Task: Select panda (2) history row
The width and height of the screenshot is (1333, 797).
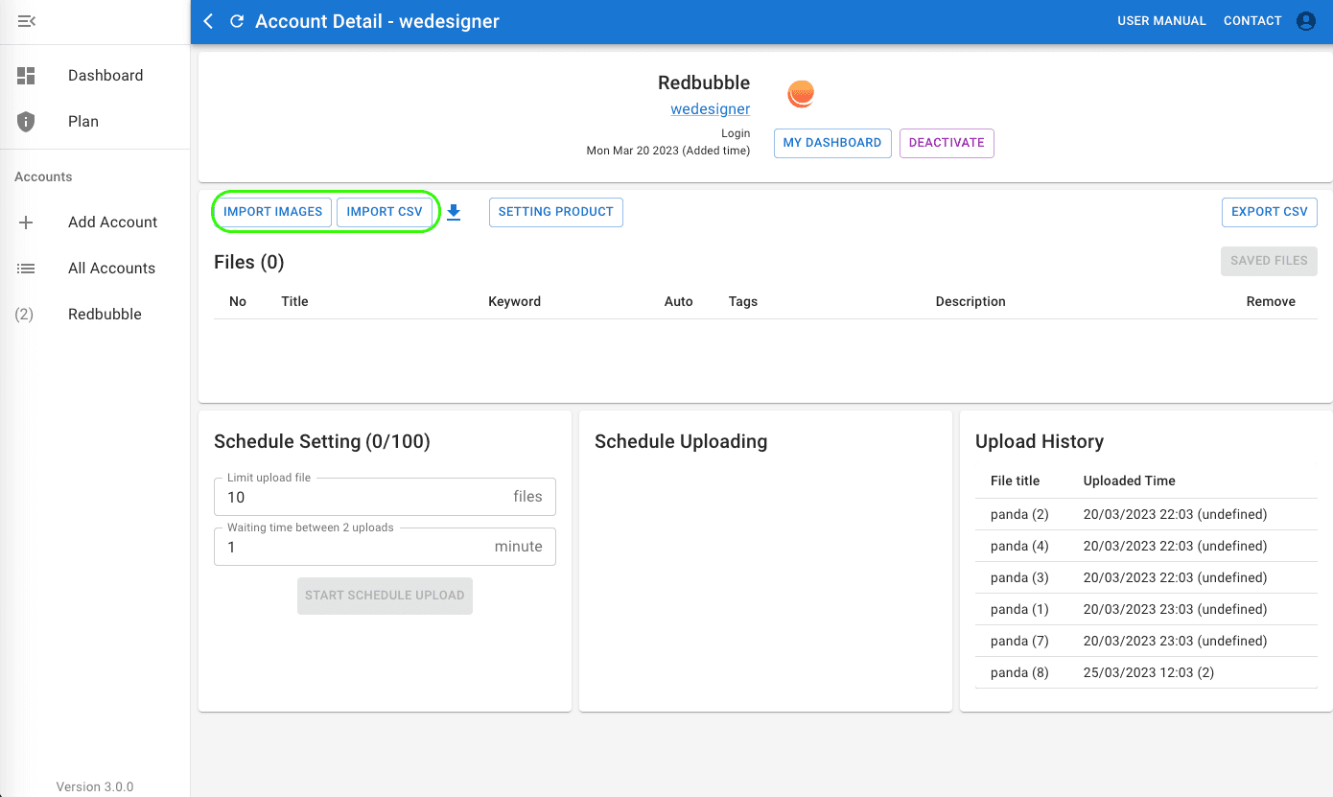Action: [1146, 514]
